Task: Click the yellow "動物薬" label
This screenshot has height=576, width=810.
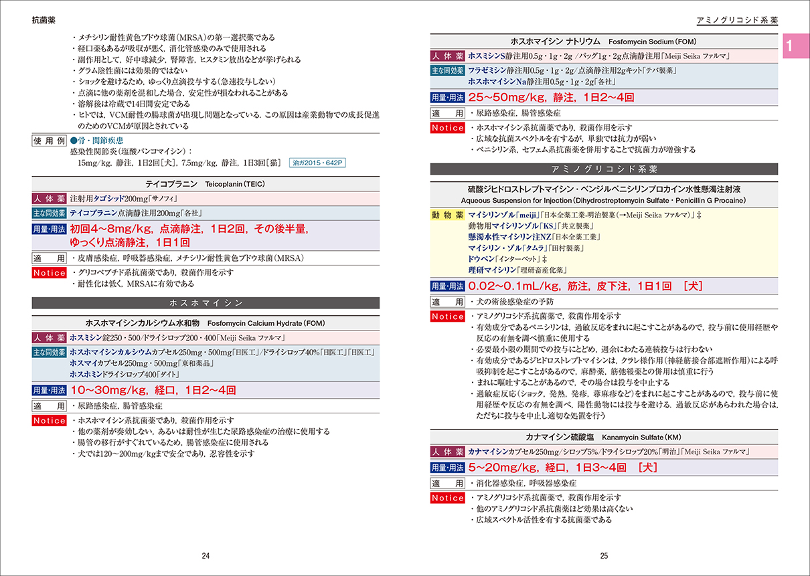Action: pos(447,215)
